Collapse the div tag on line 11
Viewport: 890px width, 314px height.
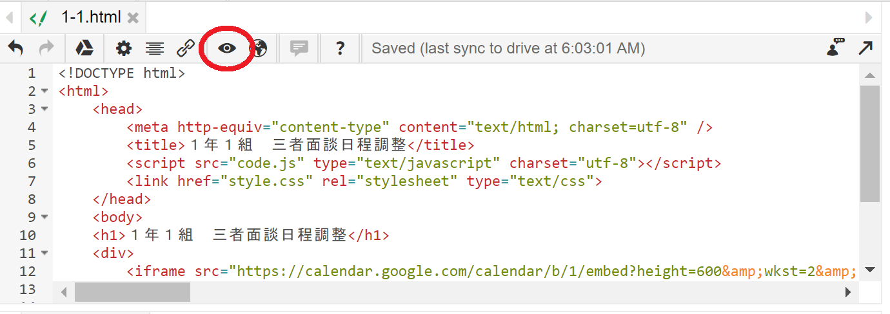coord(44,254)
